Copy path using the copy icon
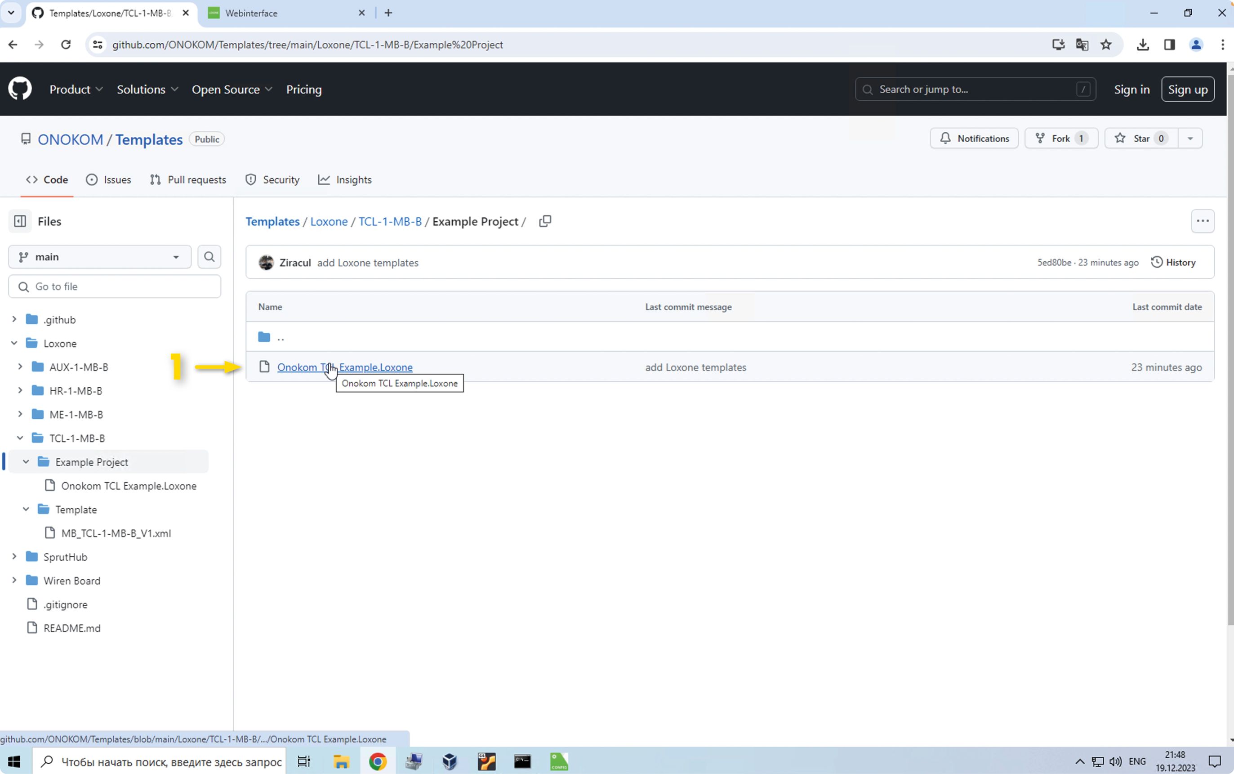 545,221
